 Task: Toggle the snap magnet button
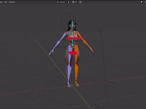(73, 2)
